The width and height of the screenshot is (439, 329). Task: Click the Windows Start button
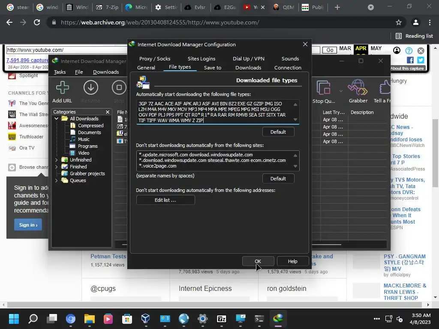(14, 319)
